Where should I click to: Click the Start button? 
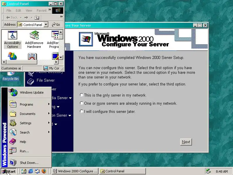coord(9,171)
